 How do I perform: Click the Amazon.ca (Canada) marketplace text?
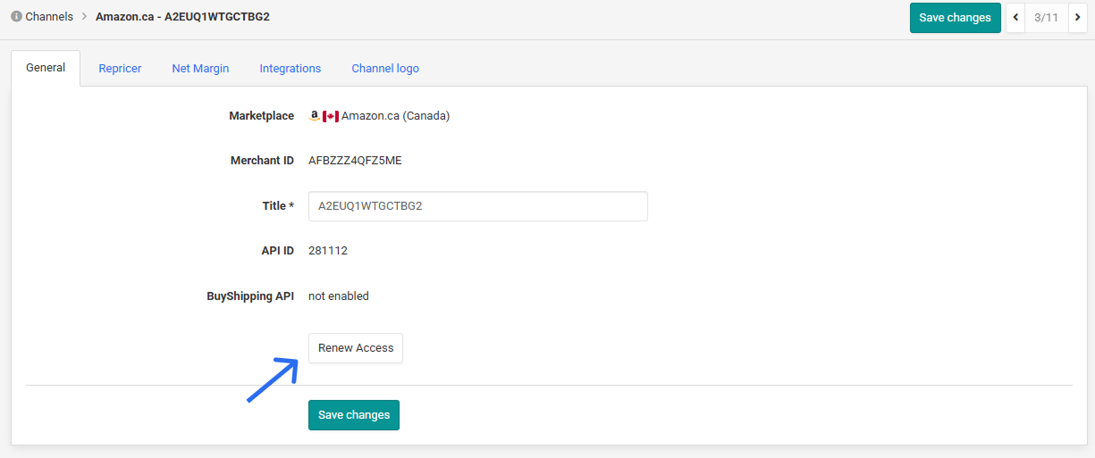[x=395, y=116]
